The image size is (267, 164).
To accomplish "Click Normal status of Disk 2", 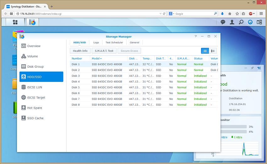I will 199,70.
